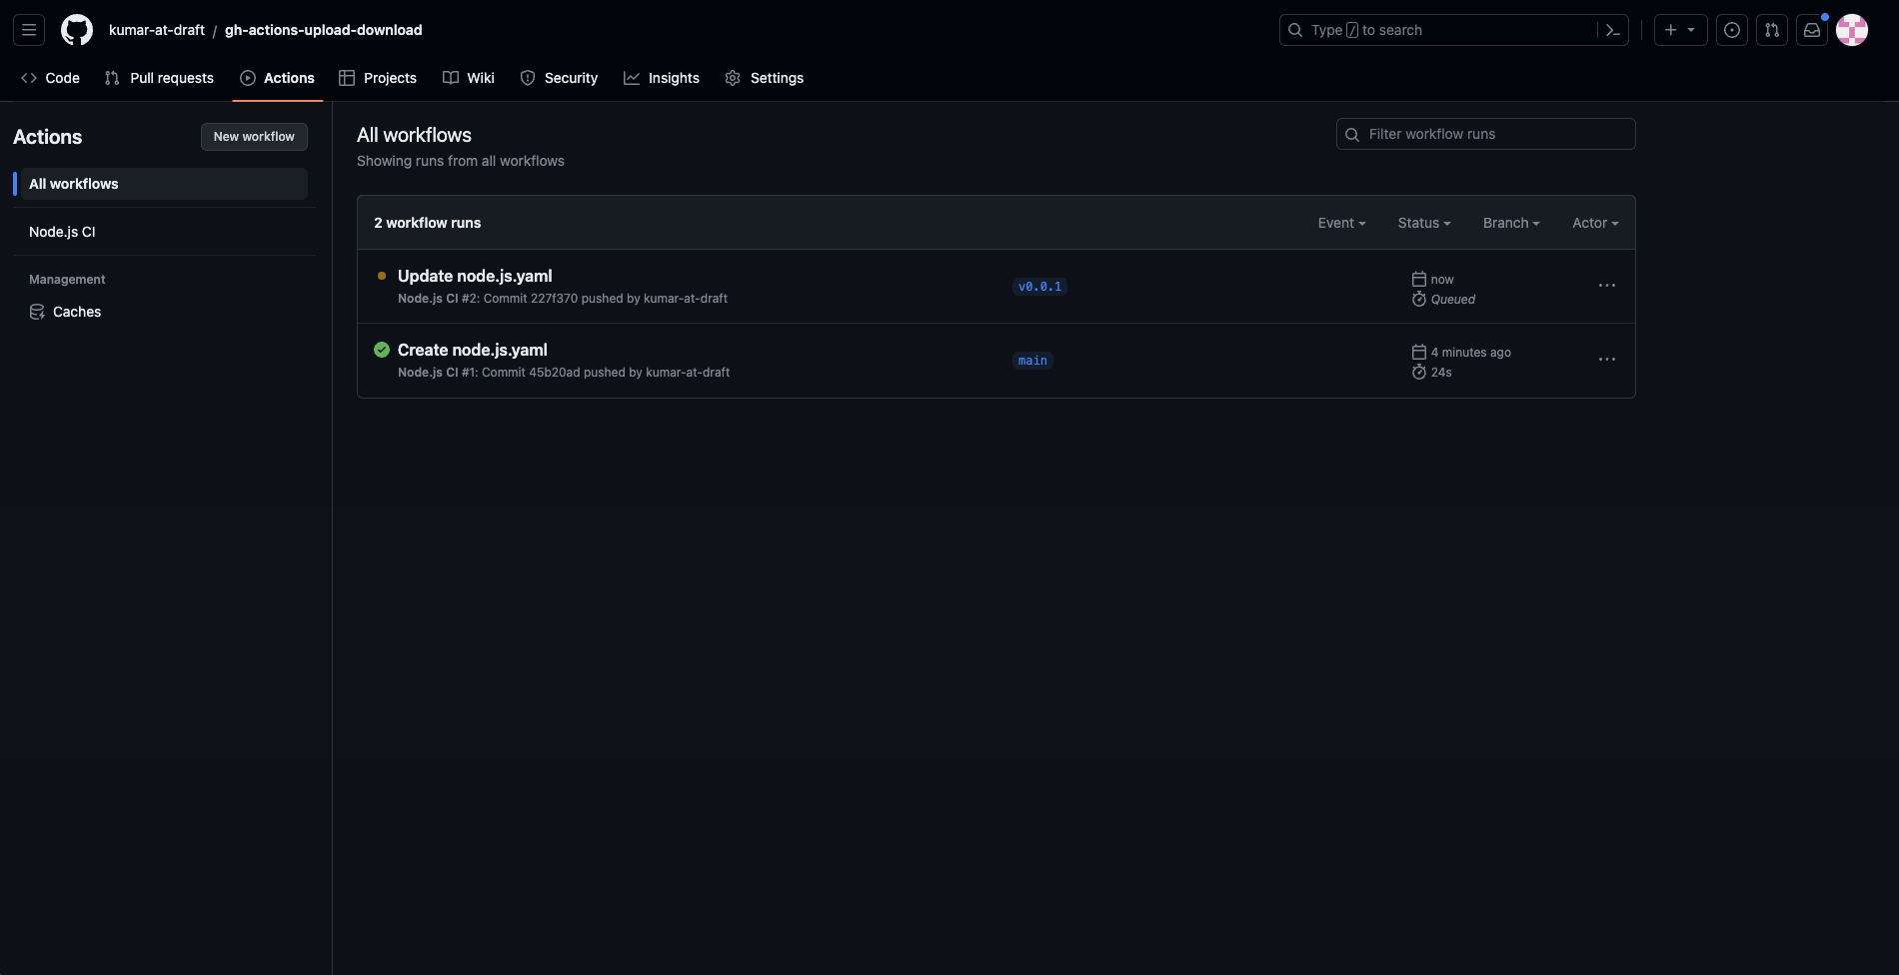
Task: Expand the Branch filter dropdown
Action: (x=1511, y=223)
